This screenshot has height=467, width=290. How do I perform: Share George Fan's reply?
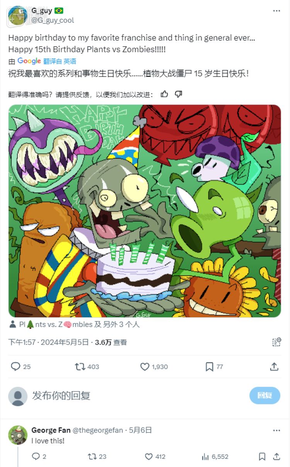pos(276,457)
